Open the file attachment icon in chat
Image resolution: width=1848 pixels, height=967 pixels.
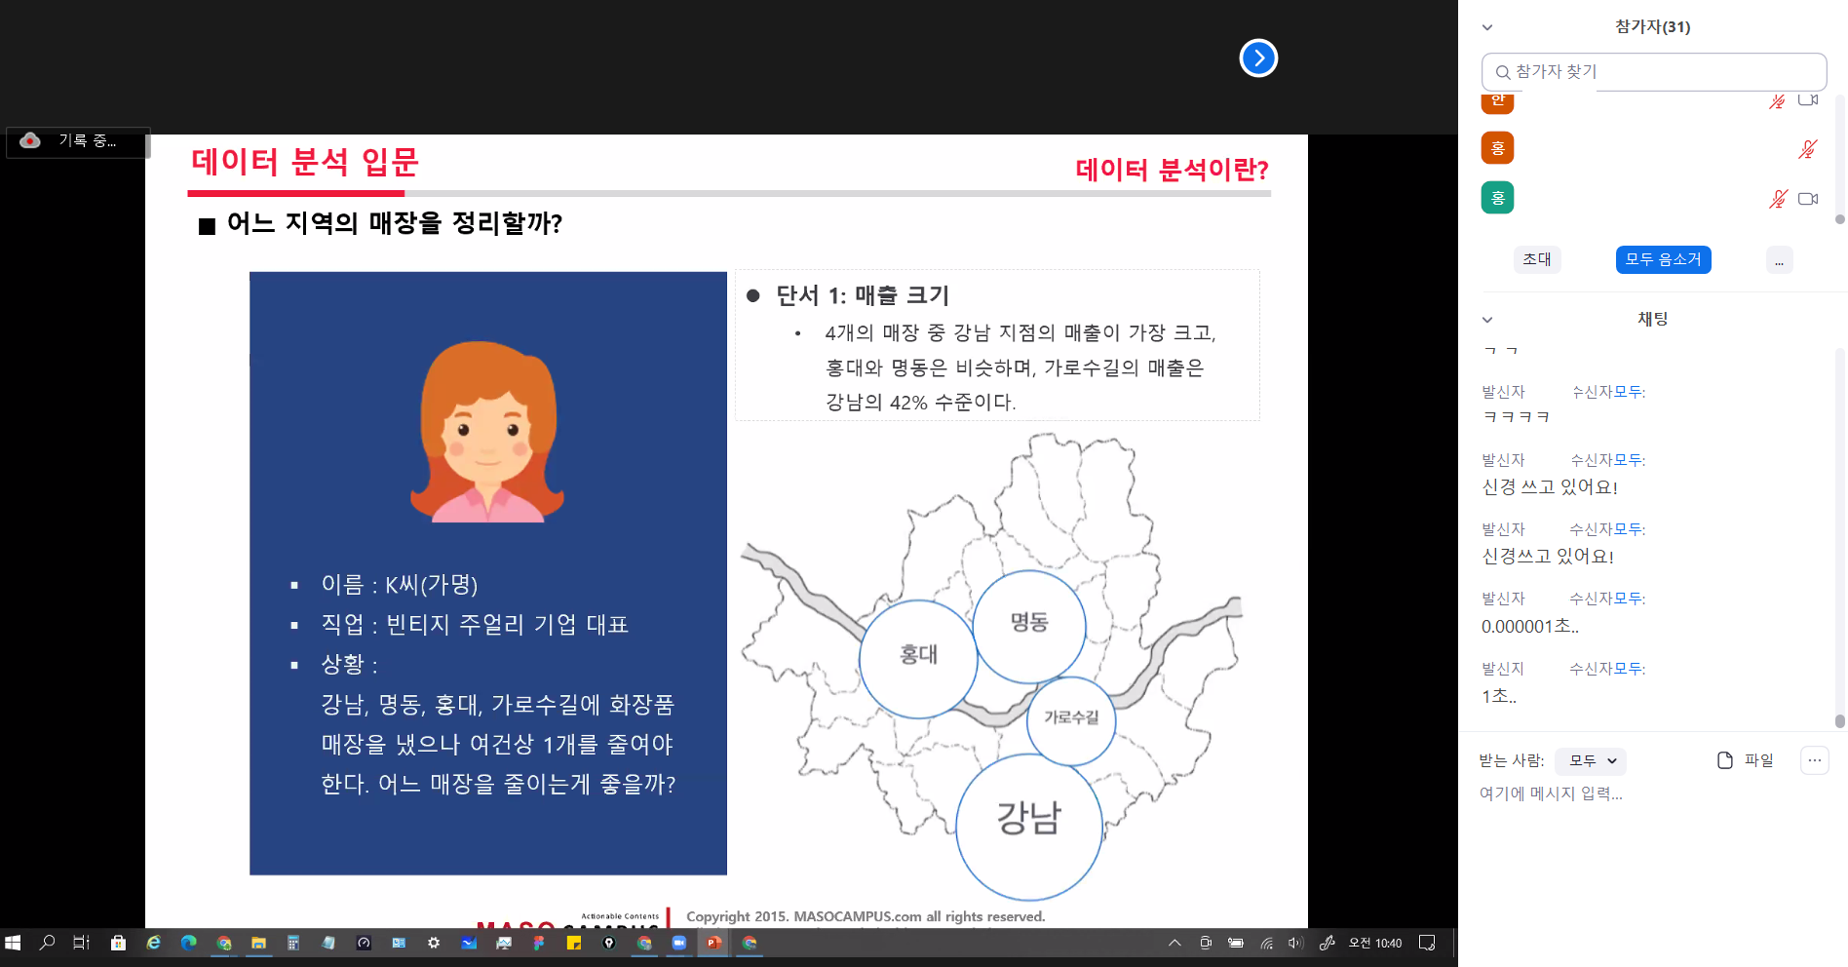click(x=1725, y=760)
